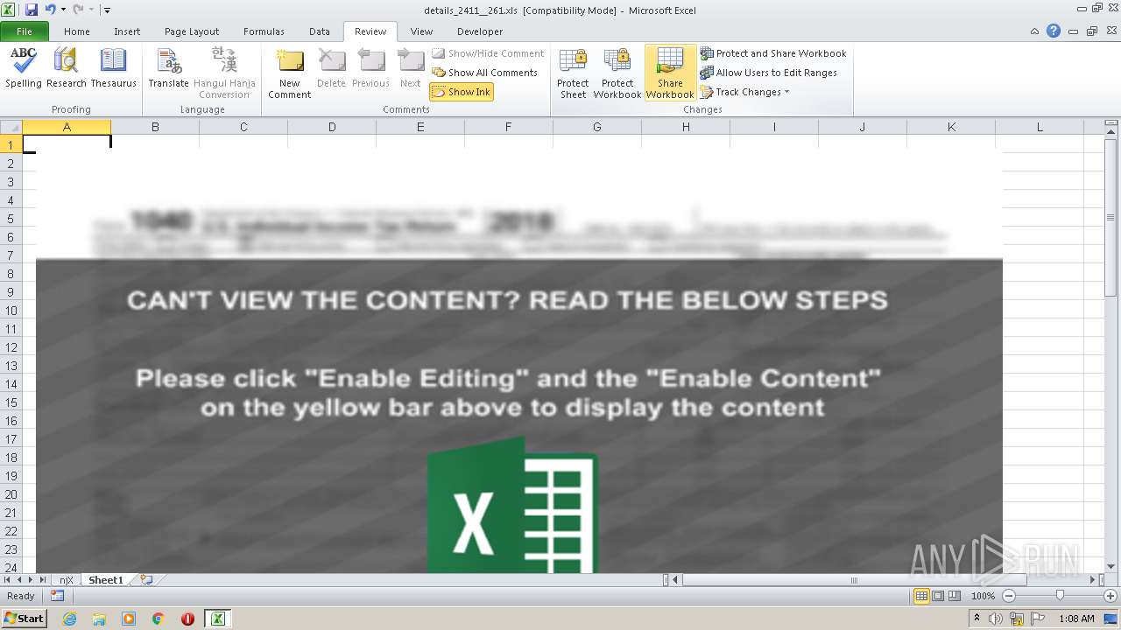The width and height of the screenshot is (1121, 630).
Task: Switch to the Formulas tab
Action: [264, 31]
